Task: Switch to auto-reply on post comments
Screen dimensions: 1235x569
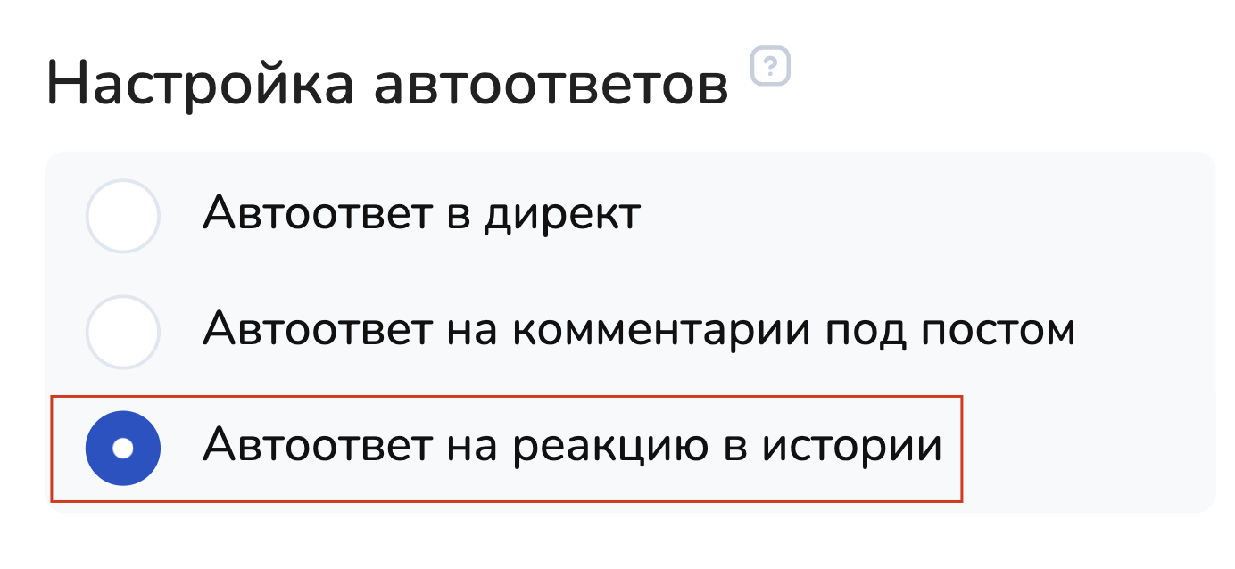Action: coord(123,332)
